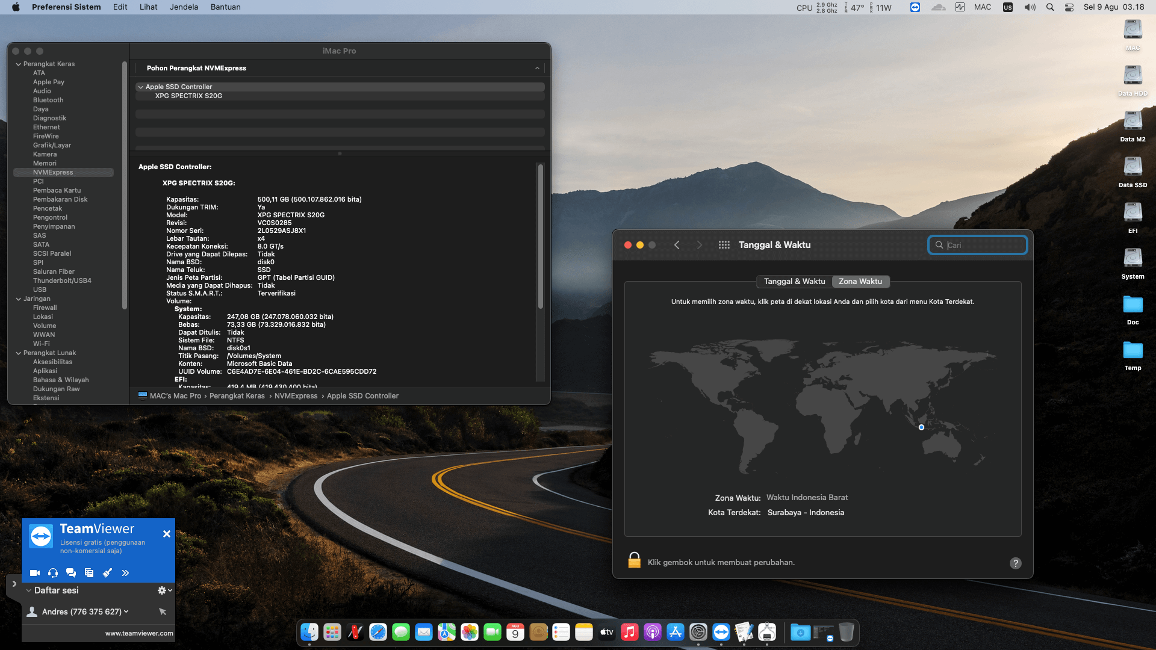
Task: Open the Jendela menu
Action: [184, 7]
